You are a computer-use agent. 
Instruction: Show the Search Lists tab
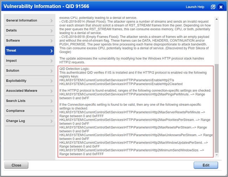point(29,101)
